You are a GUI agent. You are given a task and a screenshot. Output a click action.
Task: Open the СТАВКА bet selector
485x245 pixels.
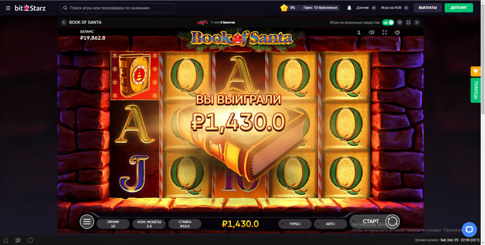[185, 224]
